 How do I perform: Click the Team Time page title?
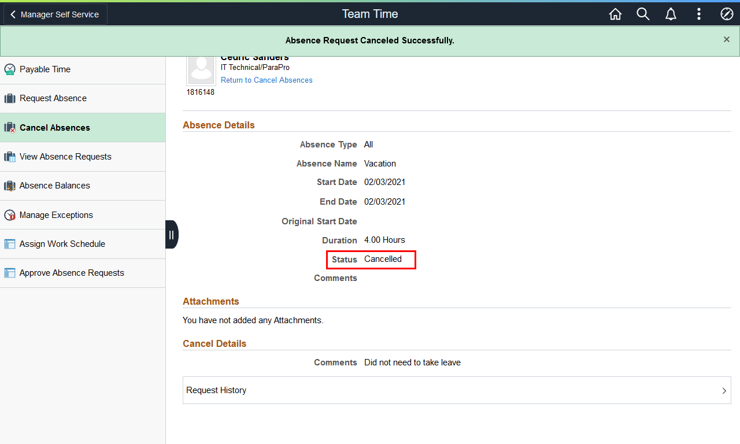(x=370, y=14)
